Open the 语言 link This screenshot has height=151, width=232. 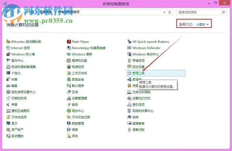(75, 130)
